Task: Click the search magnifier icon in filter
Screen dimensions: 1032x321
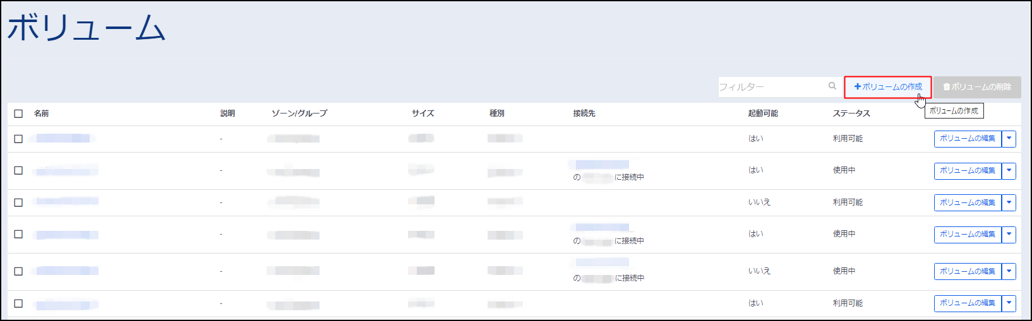Action: (832, 86)
